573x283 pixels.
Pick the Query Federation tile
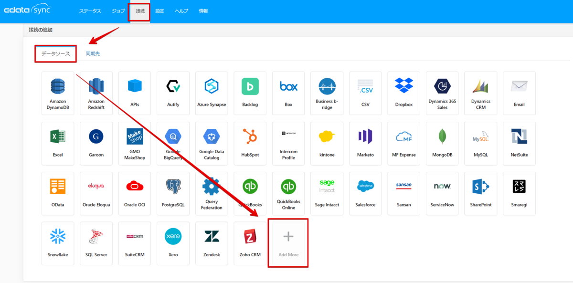pyautogui.click(x=212, y=193)
